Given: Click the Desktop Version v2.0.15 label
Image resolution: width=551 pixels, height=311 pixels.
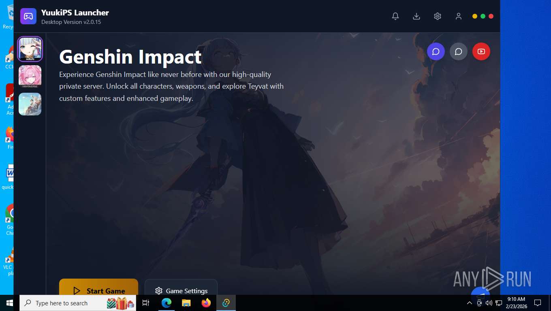Looking at the screenshot, I should point(71,22).
